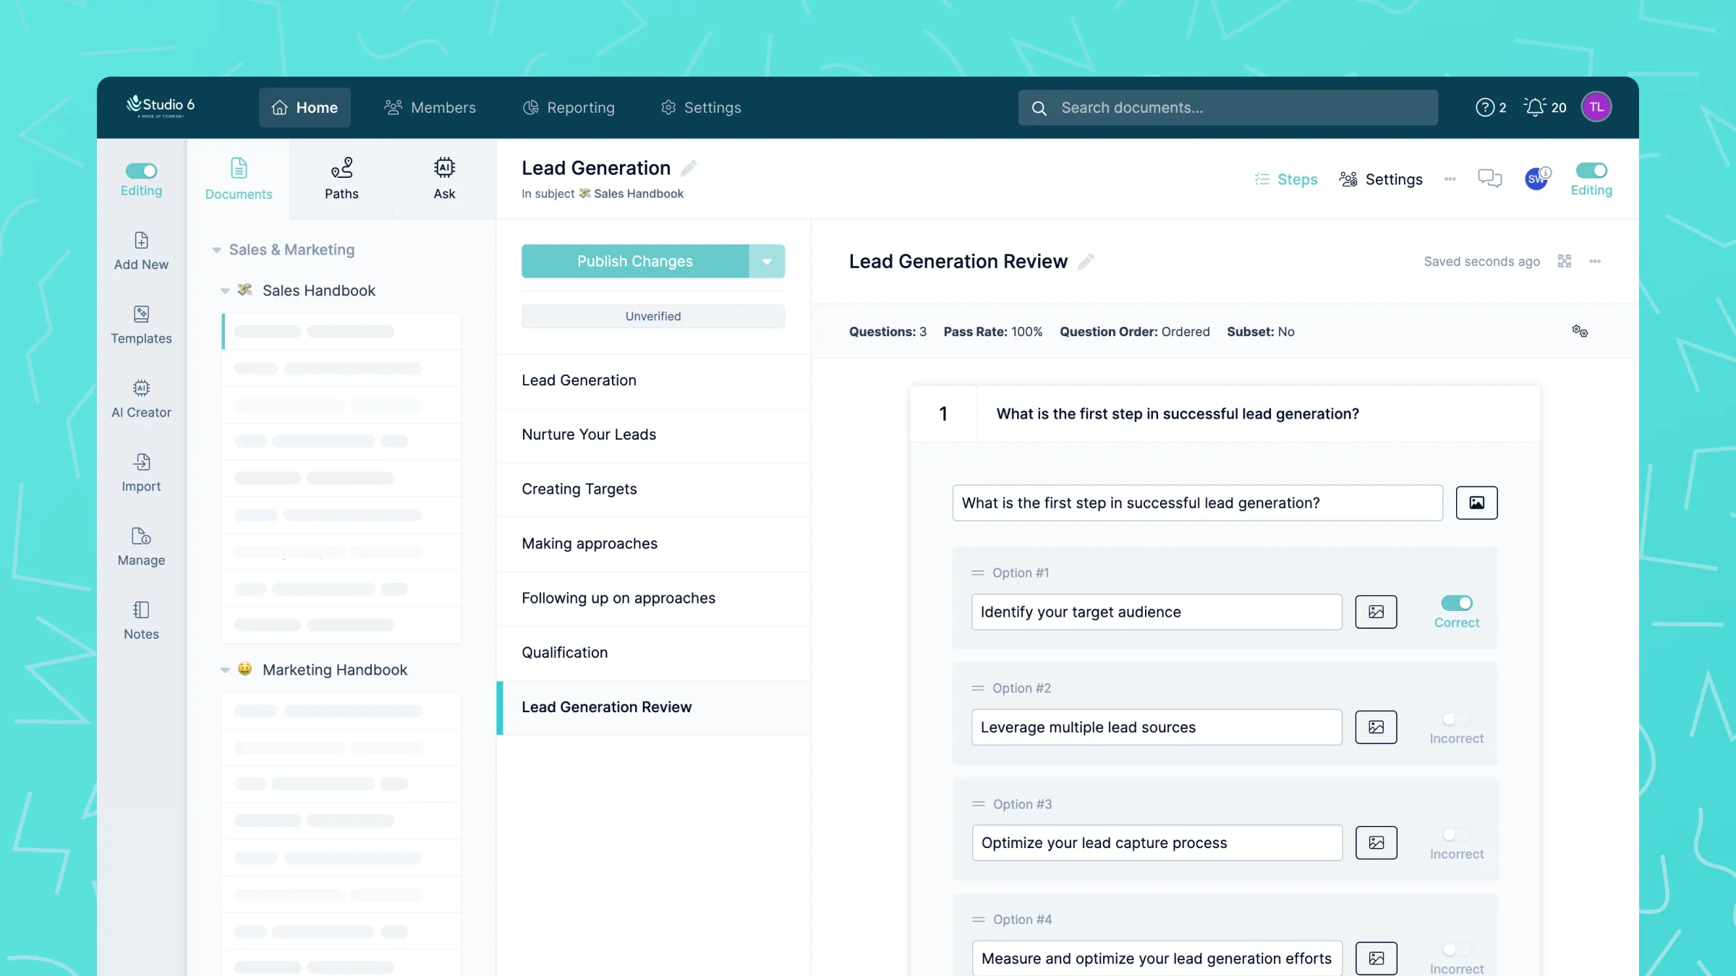
Task: Open quiz settings gears icon
Action: [x=1579, y=331]
